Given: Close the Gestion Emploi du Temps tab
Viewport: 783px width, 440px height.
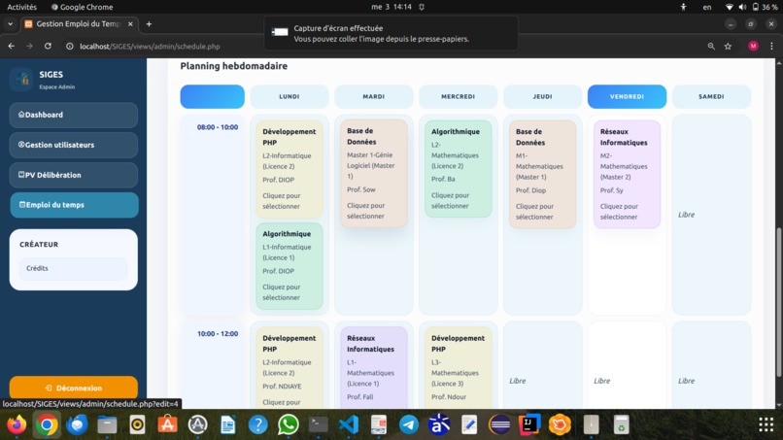Looking at the screenshot, I should (x=130, y=24).
